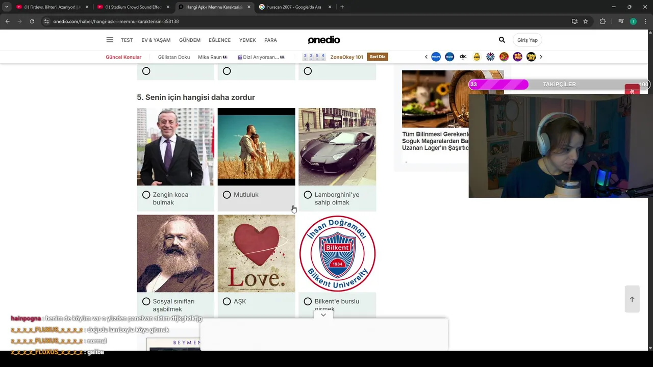Image resolution: width=653 pixels, height=367 pixels.
Task: Click the Bit Pop brand icon
Action: tap(517, 57)
